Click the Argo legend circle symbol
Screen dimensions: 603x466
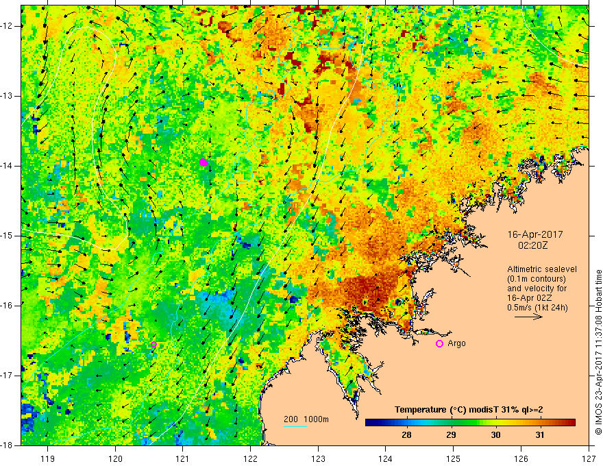coord(439,344)
